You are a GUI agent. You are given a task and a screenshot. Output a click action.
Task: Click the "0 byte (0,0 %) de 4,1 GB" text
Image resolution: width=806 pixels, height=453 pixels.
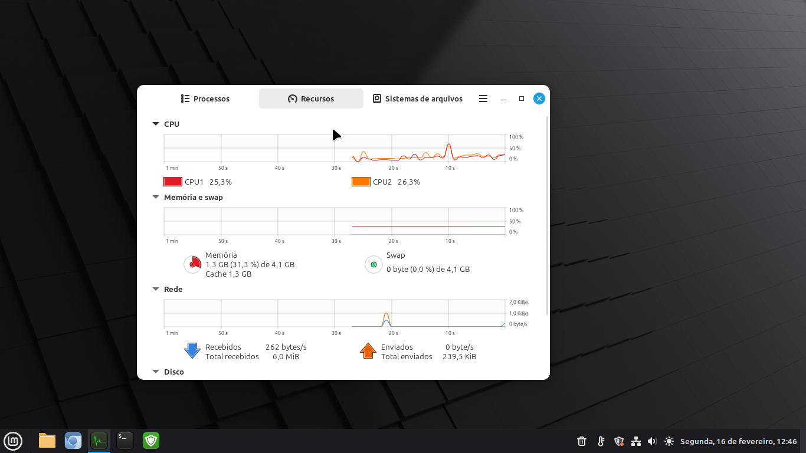tap(428, 269)
